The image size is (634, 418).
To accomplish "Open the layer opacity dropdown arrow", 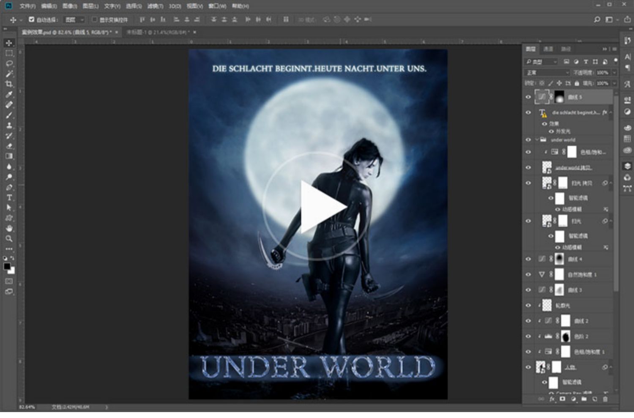I will tap(614, 73).
